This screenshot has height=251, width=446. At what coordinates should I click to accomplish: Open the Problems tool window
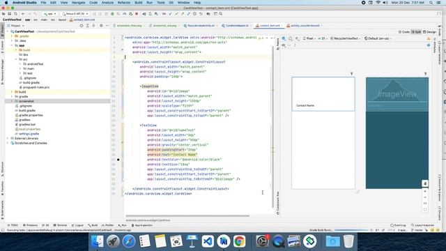pyautogui.click(x=30, y=225)
